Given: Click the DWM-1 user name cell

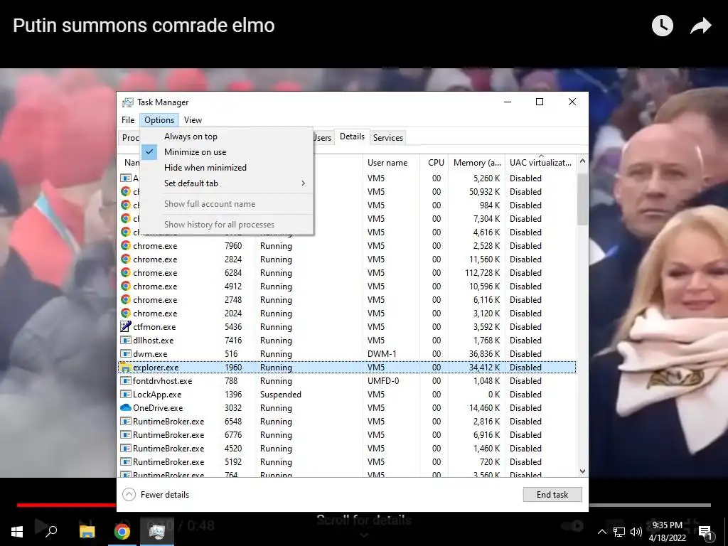Looking at the screenshot, I should tap(382, 354).
